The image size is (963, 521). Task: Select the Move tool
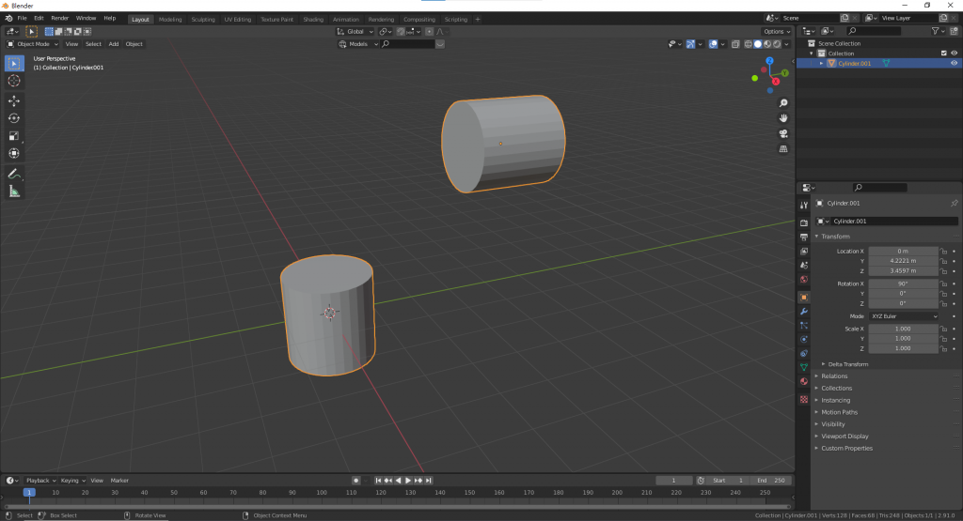pos(14,100)
